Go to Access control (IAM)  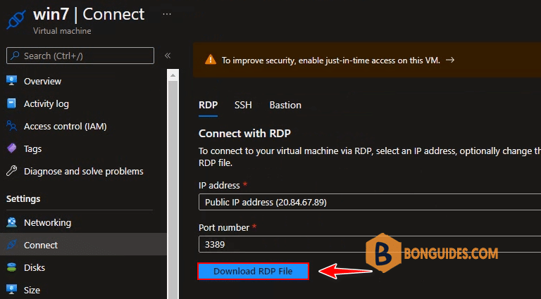[x=66, y=127]
